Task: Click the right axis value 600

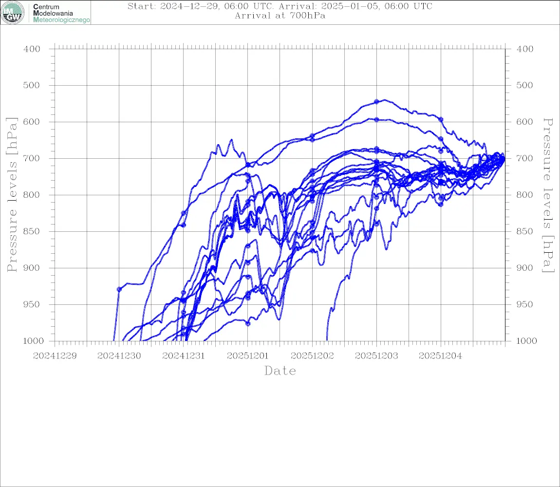Action: (x=525, y=122)
